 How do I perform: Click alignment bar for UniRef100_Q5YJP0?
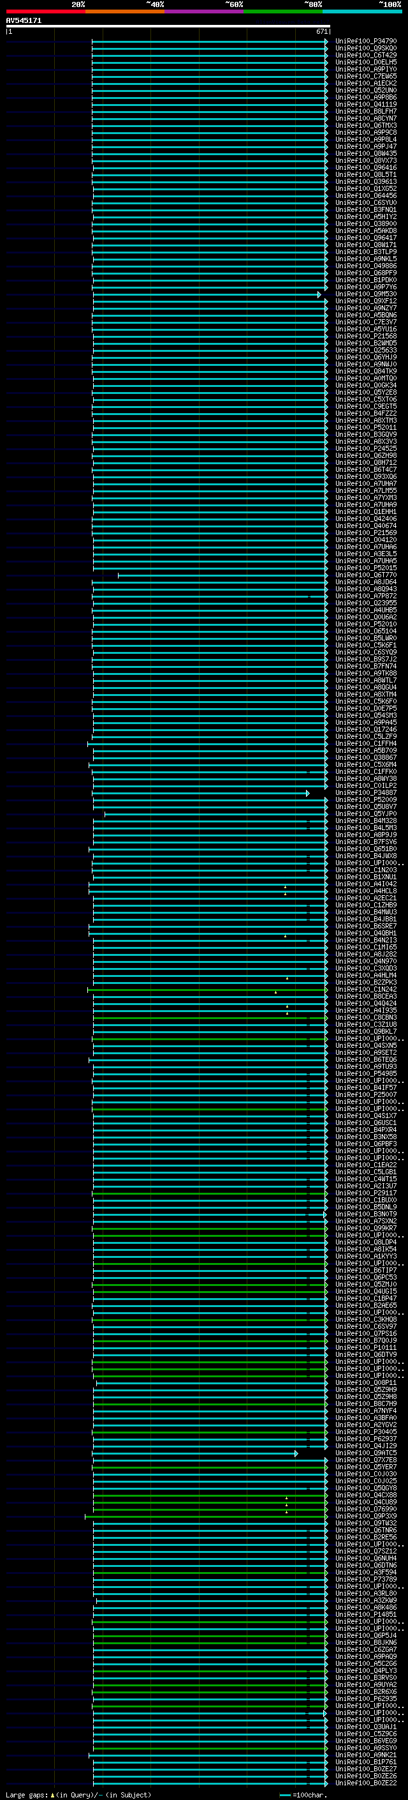coord(216,814)
